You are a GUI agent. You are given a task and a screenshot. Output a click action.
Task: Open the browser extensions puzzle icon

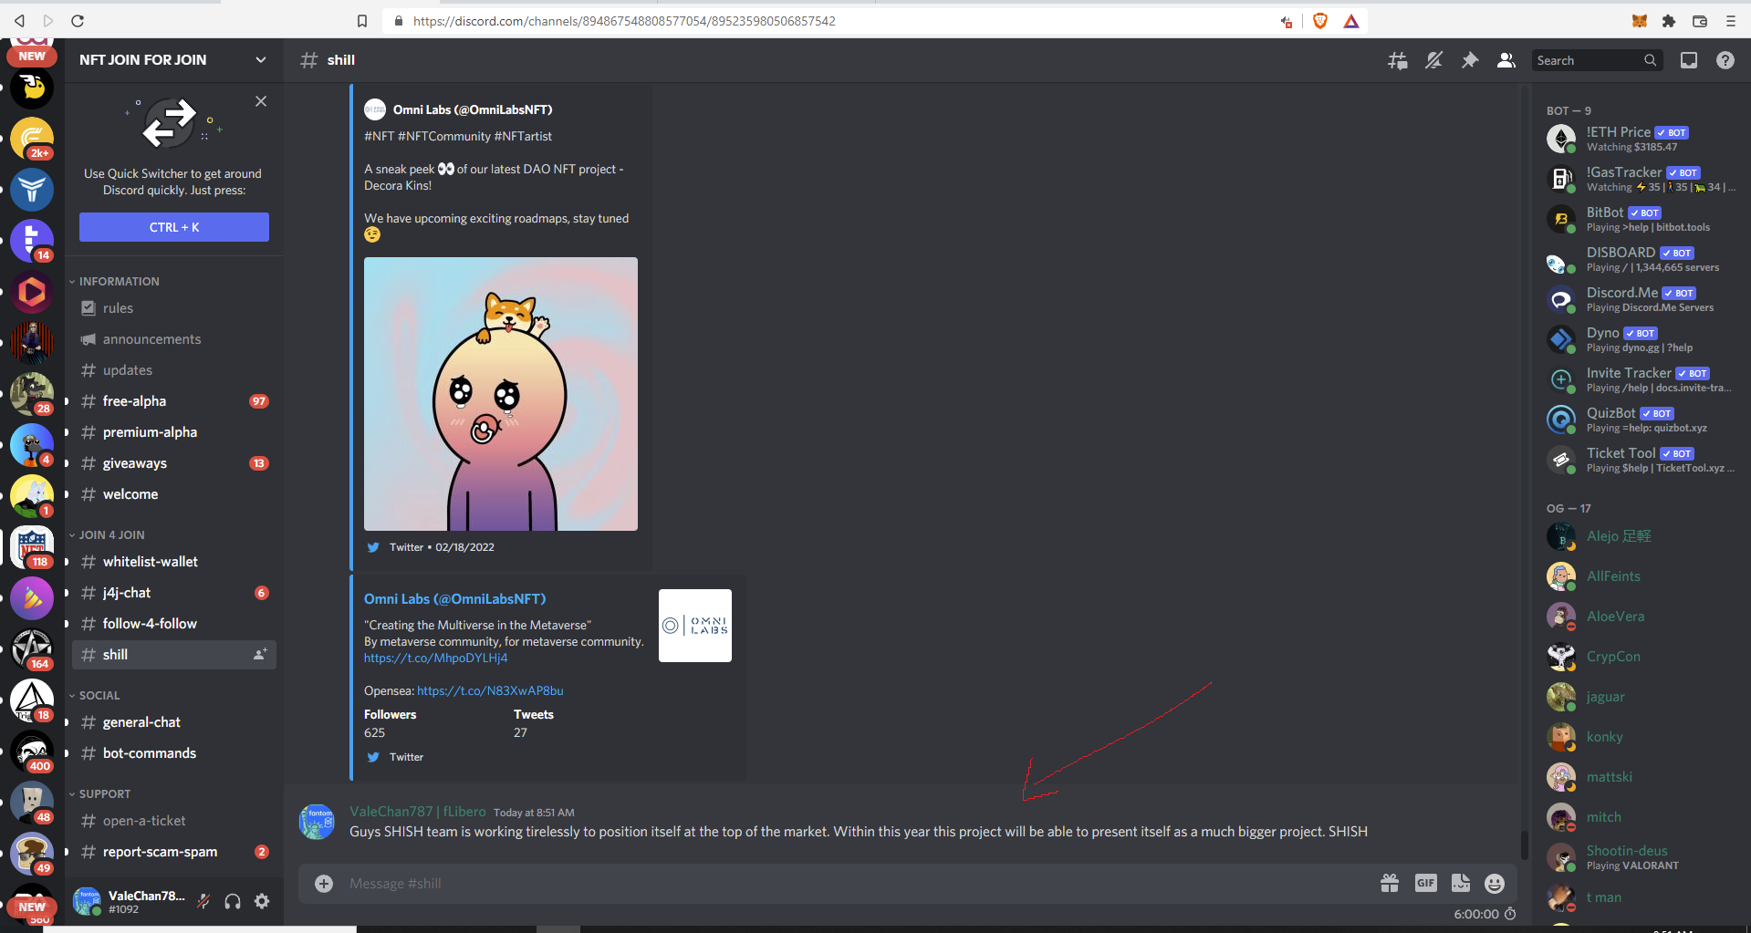(x=1669, y=21)
